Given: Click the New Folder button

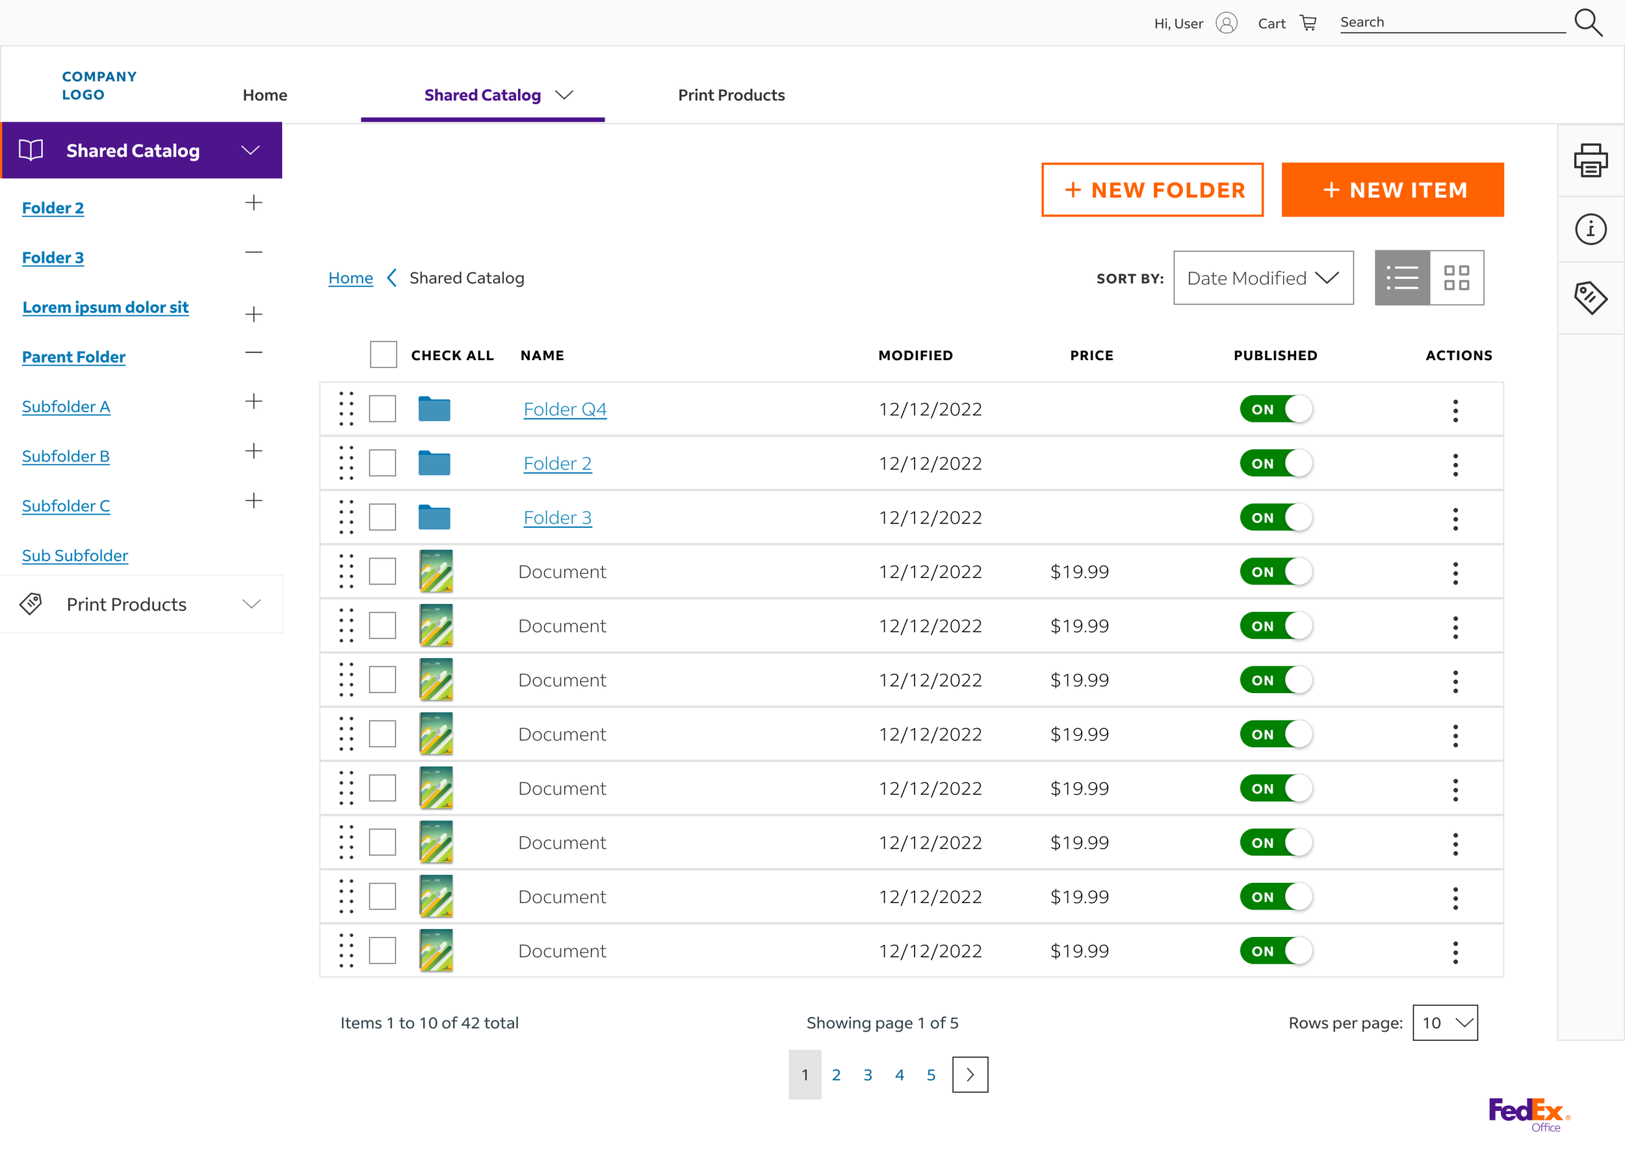Looking at the screenshot, I should tap(1152, 190).
